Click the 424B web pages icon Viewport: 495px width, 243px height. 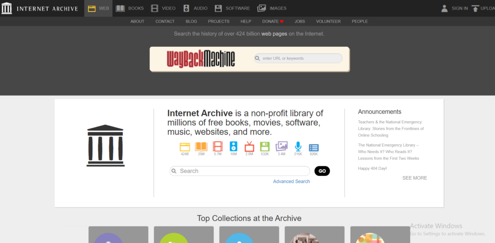pyautogui.click(x=185, y=147)
